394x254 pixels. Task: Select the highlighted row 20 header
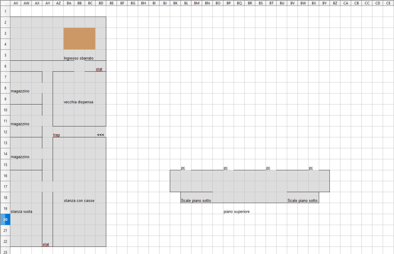pyautogui.click(x=5, y=219)
